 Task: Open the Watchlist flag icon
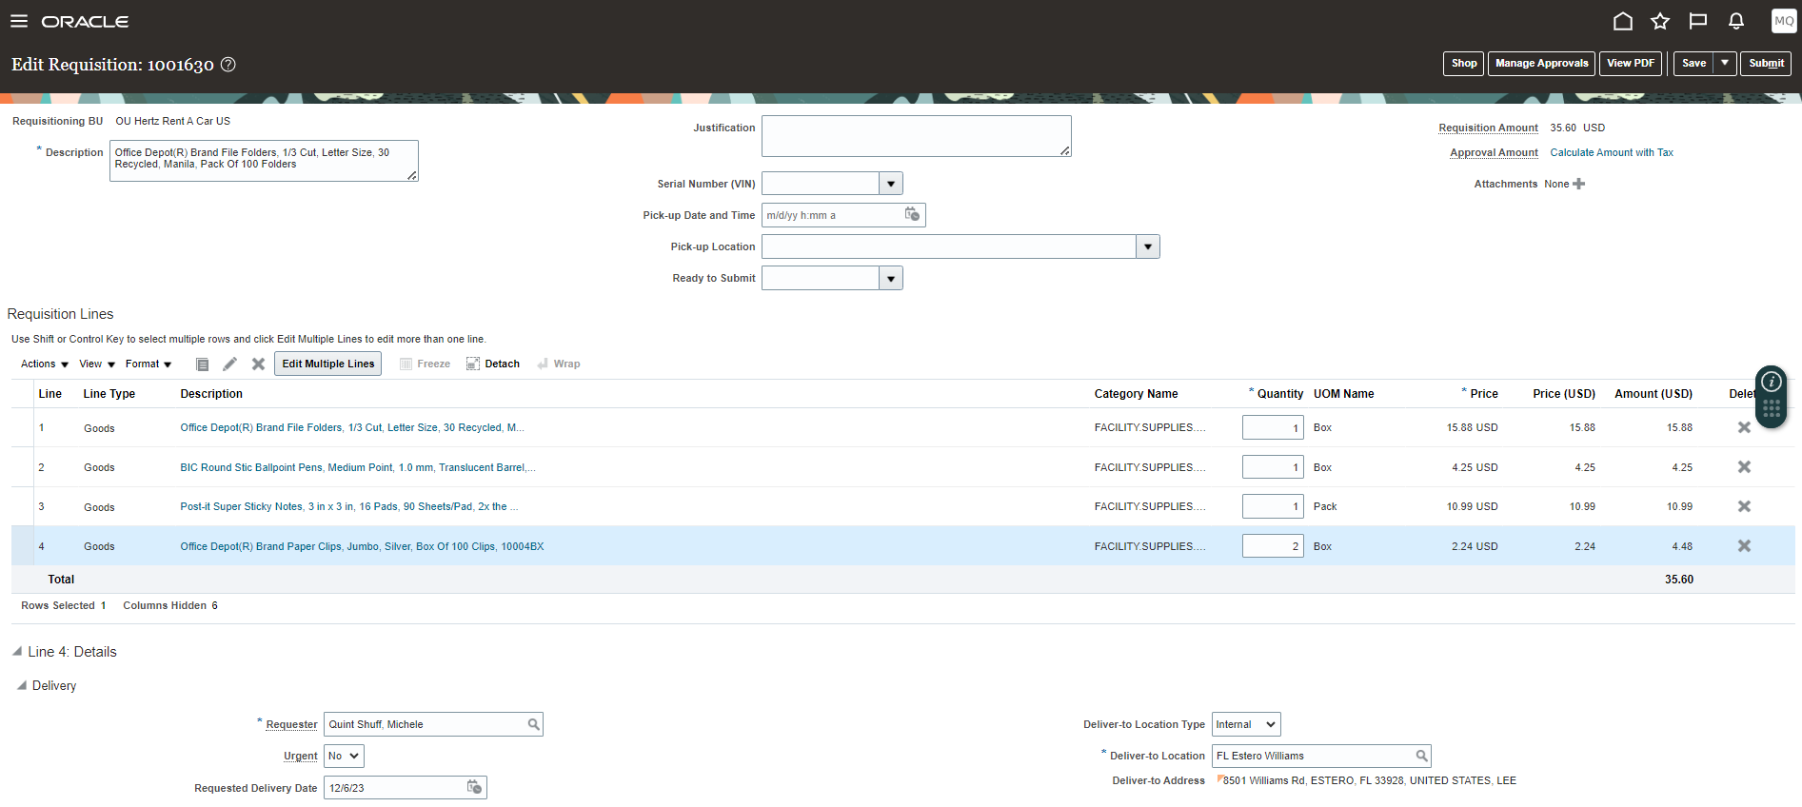coord(1697,21)
